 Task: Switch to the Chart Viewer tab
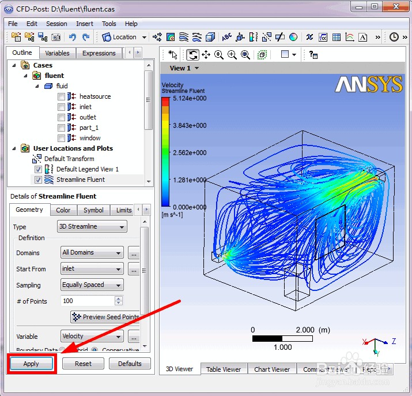click(272, 369)
